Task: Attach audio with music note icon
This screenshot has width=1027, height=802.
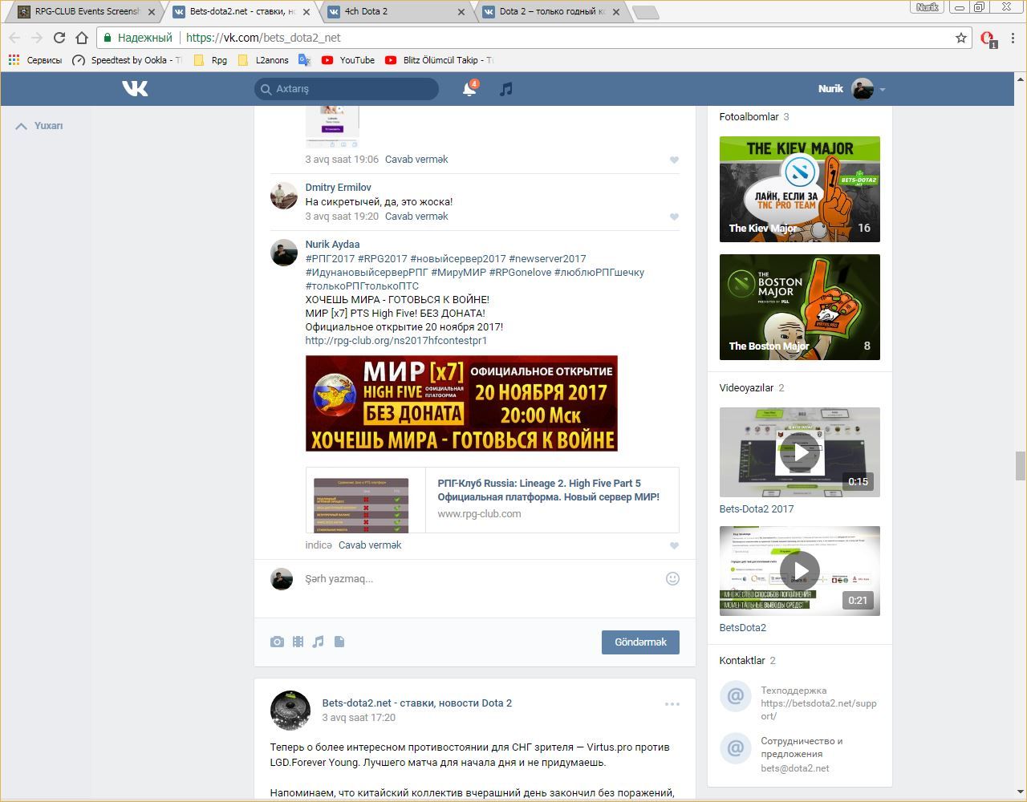Action: (x=319, y=642)
